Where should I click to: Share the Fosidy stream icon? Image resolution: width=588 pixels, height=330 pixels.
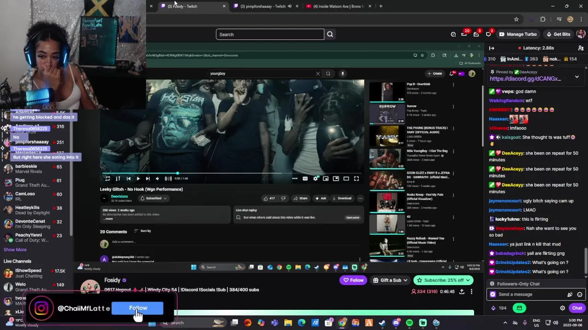462,291
